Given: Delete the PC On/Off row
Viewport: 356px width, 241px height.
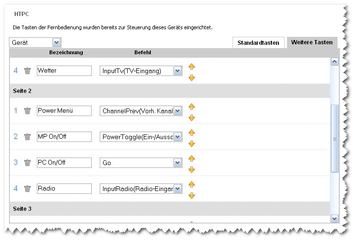Looking at the screenshot, I should pyautogui.click(x=27, y=163).
